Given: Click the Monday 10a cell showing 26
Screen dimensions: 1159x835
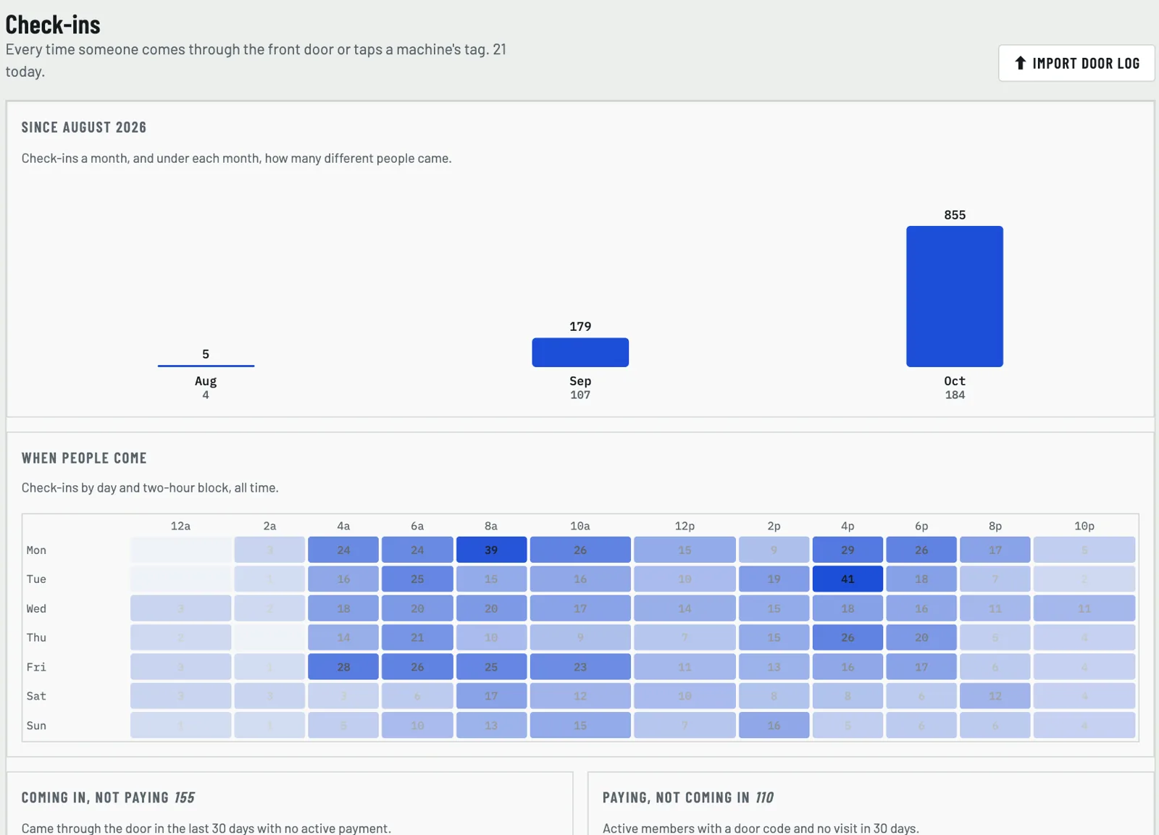Looking at the screenshot, I should point(580,550).
